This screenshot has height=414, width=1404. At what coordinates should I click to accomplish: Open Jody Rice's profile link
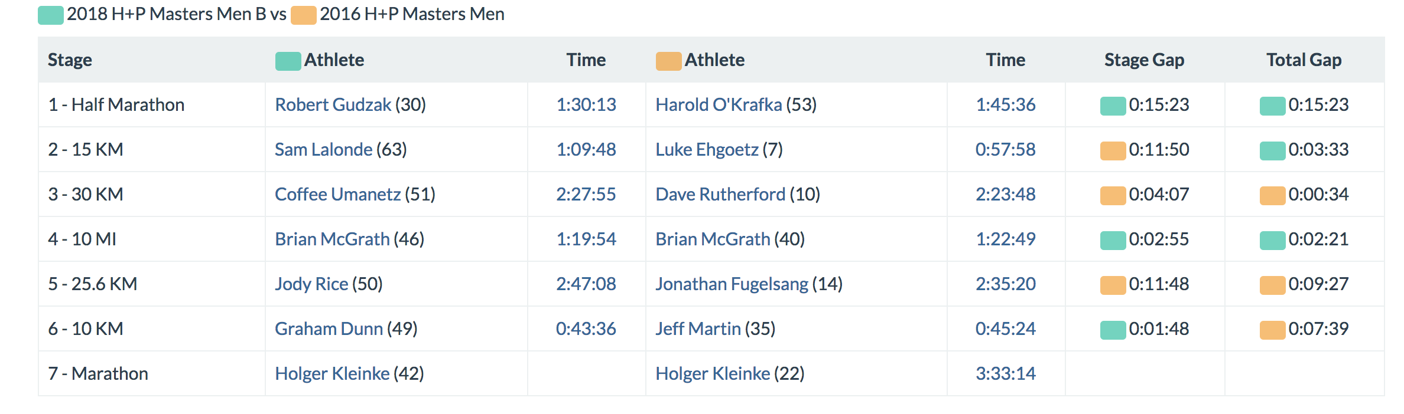click(311, 284)
